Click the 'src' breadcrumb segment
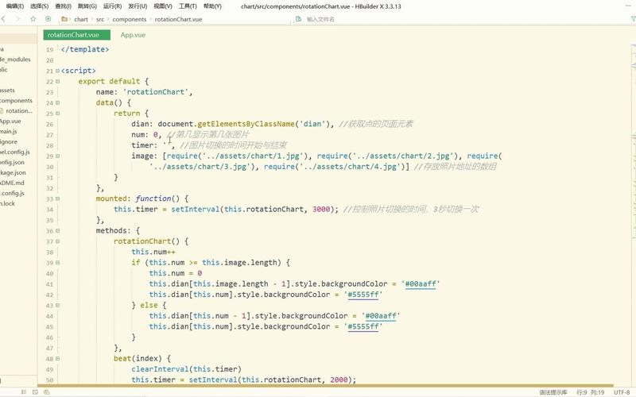636x397 pixels. [100, 19]
